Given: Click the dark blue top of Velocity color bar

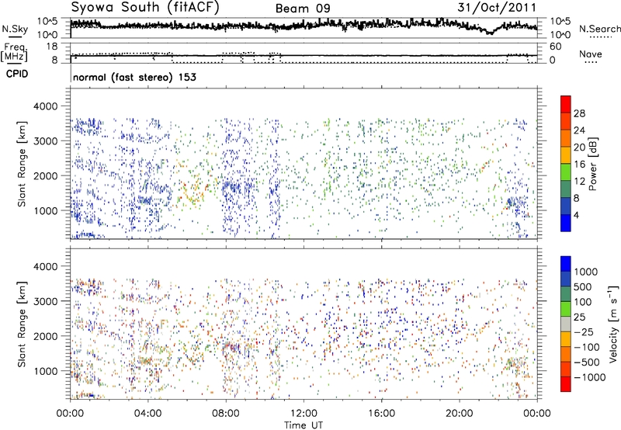Looking at the screenshot, I should click(566, 264).
